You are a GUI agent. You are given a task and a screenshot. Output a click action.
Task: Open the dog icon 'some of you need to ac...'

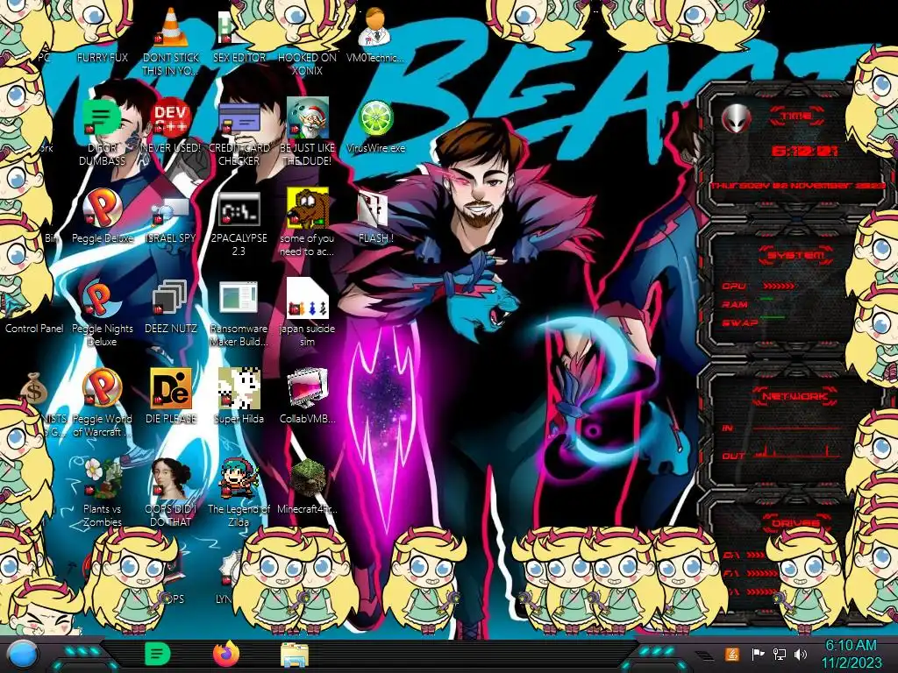(x=308, y=222)
